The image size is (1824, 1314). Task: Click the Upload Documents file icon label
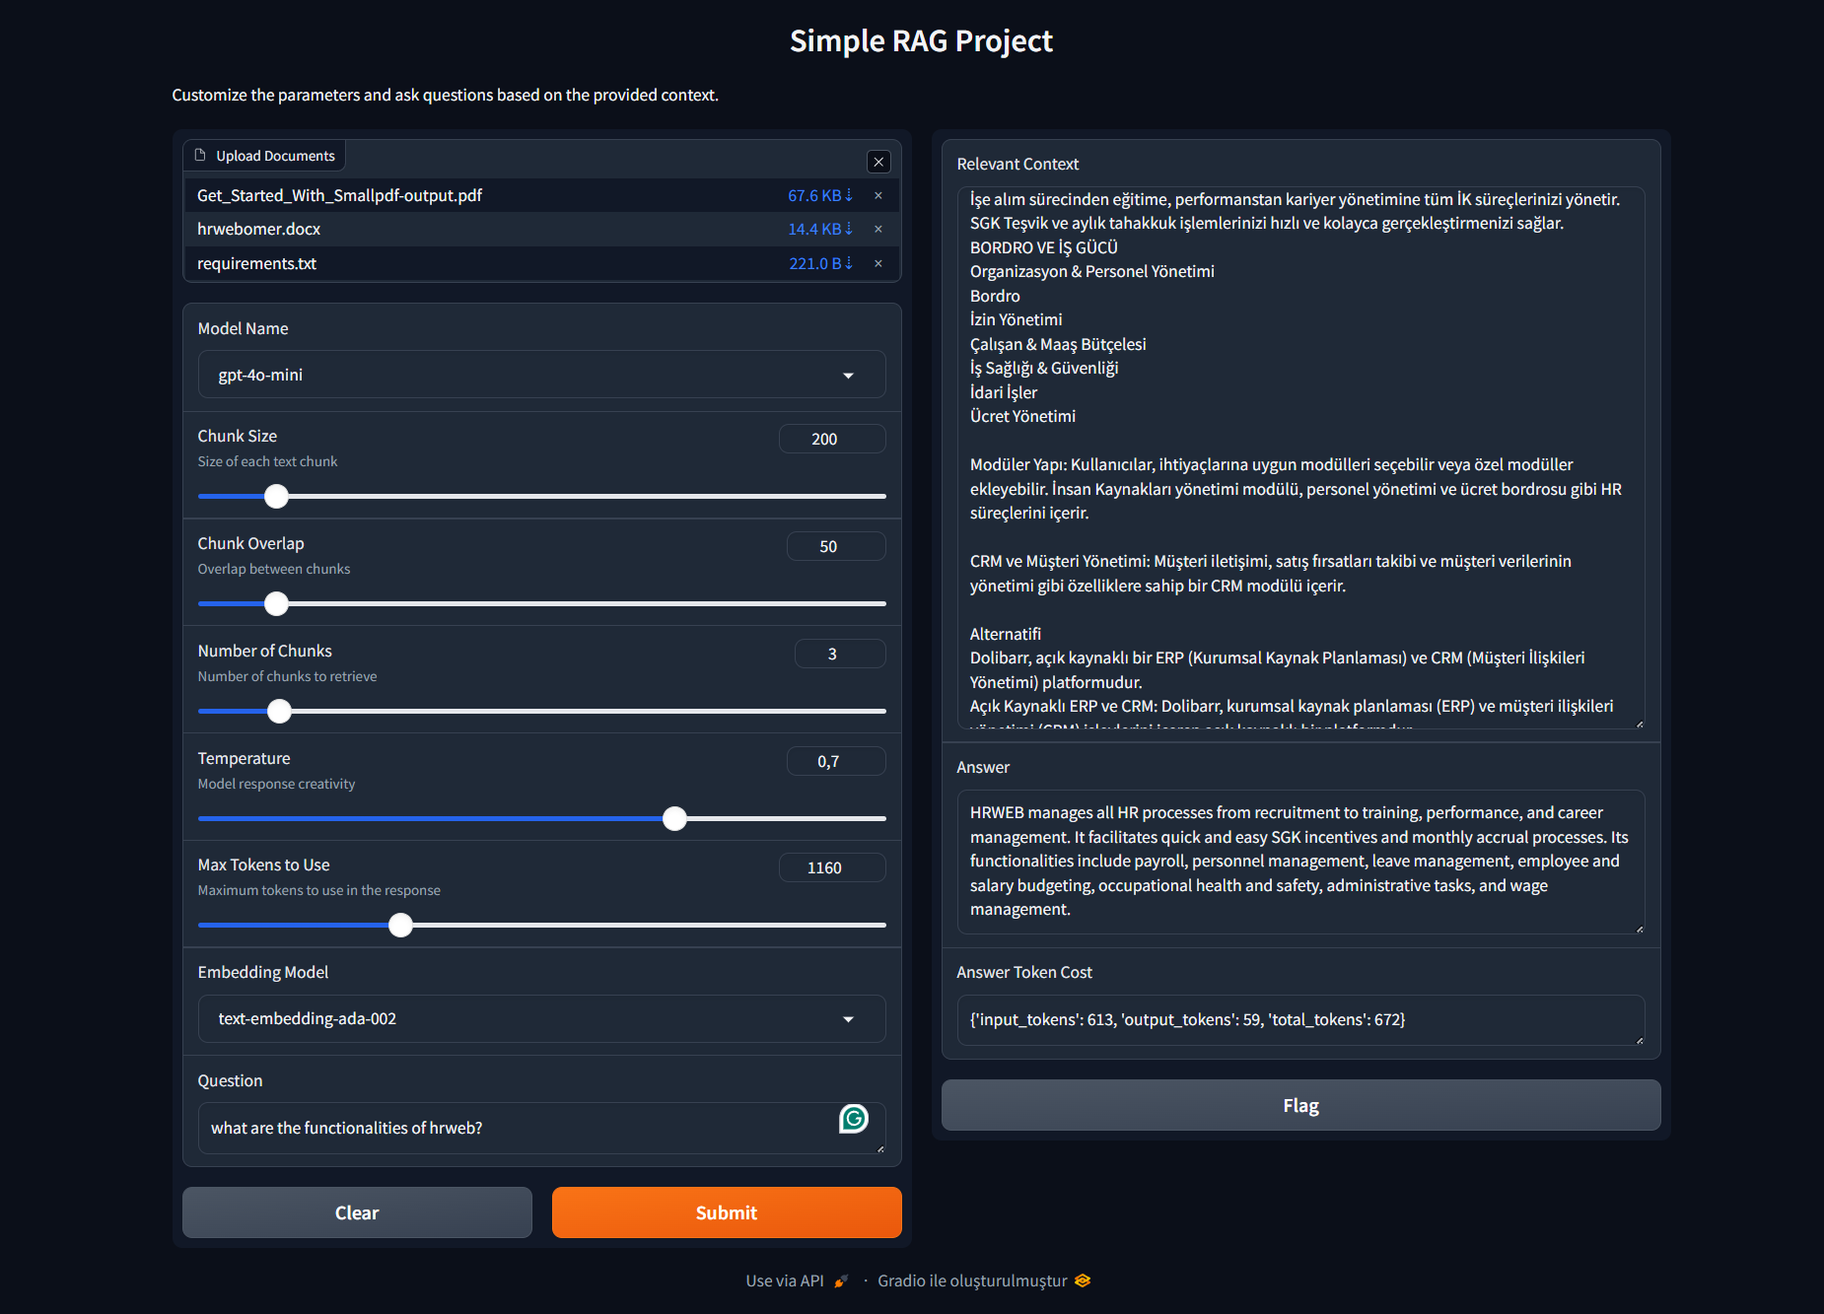point(264,156)
